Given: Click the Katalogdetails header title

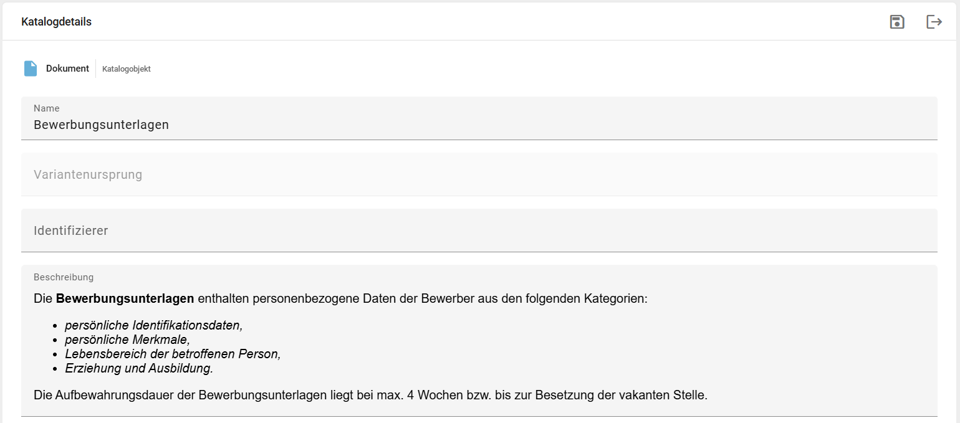Looking at the screenshot, I should (56, 21).
